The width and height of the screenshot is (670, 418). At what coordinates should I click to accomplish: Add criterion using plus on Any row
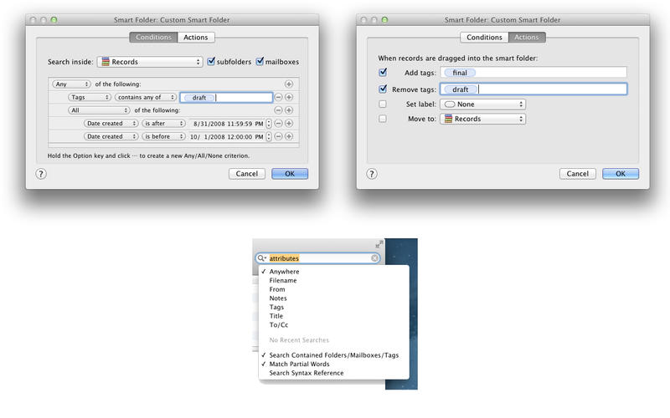pos(289,84)
